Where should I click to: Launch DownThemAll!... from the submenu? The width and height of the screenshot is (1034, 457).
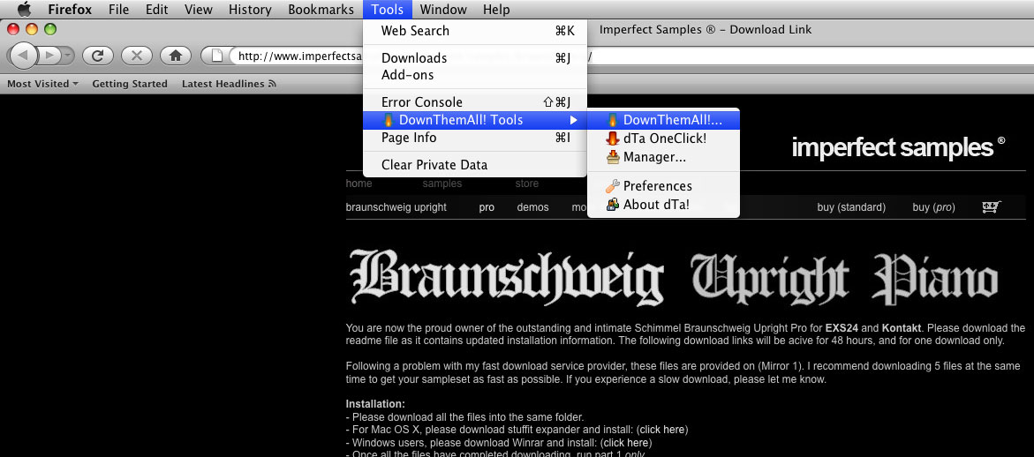click(663, 120)
